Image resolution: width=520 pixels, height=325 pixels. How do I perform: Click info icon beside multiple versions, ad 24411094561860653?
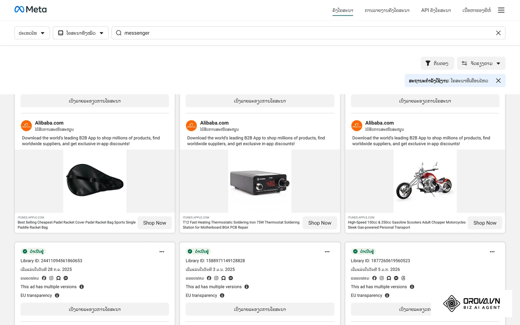click(x=82, y=287)
